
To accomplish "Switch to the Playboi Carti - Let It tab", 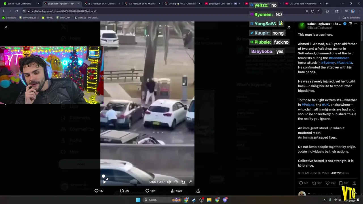I will pyautogui.click(x=223, y=4).
